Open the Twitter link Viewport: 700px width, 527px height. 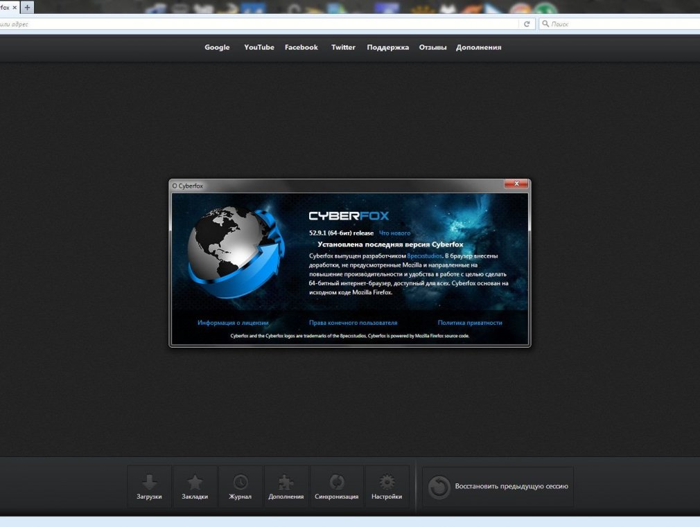click(x=343, y=47)
